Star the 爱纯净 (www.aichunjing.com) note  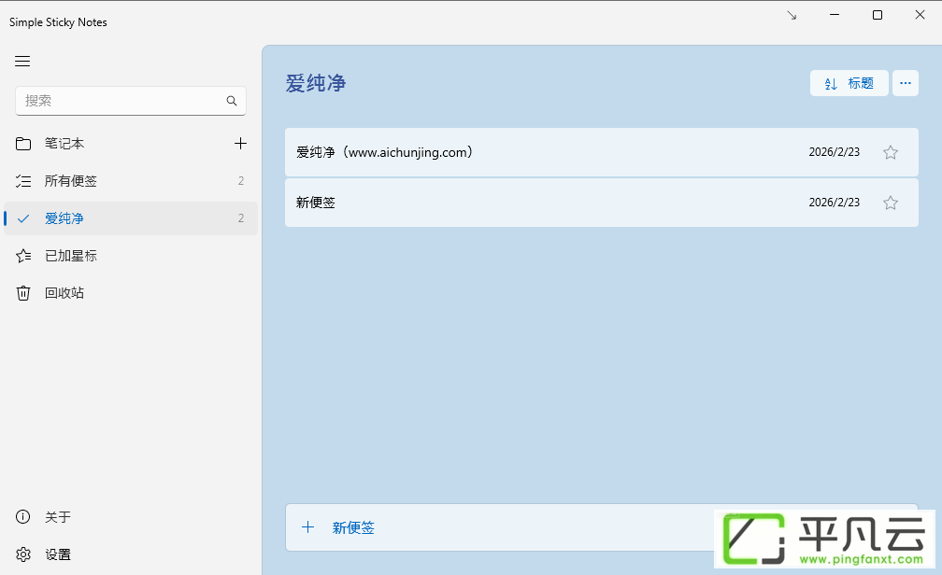[891, 152]
